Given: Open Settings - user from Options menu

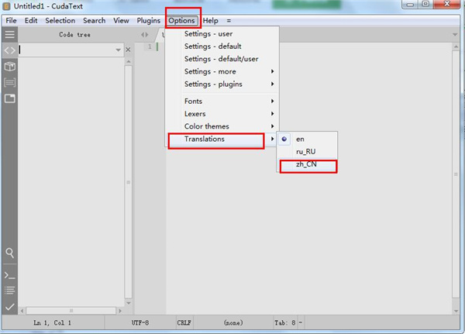Looking at the screenshot, I should tap(208, 34).
